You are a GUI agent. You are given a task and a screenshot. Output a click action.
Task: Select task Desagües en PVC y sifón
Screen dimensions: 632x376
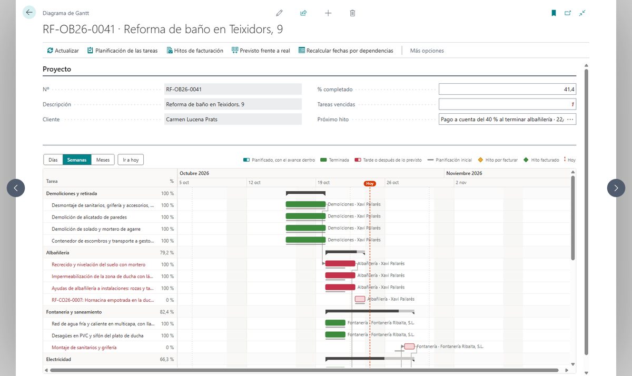[110, 335]
